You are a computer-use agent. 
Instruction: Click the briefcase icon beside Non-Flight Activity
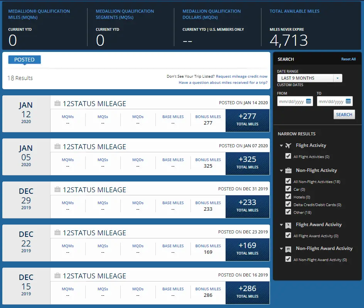[x=288, y=170]
